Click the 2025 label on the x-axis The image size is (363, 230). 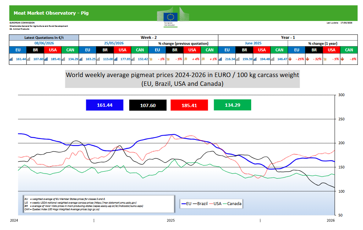coord(170,220)
